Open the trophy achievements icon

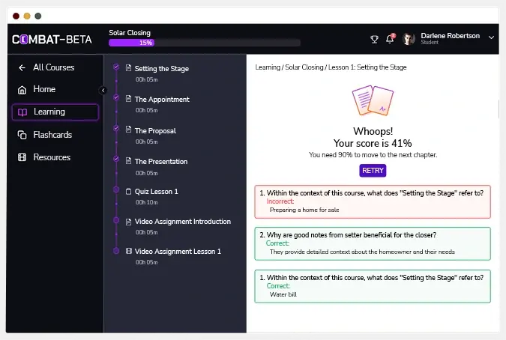375,39
